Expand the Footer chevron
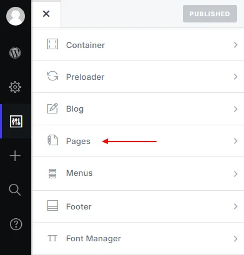This screenshot has height=255, width=244. (x=235, y=206)
